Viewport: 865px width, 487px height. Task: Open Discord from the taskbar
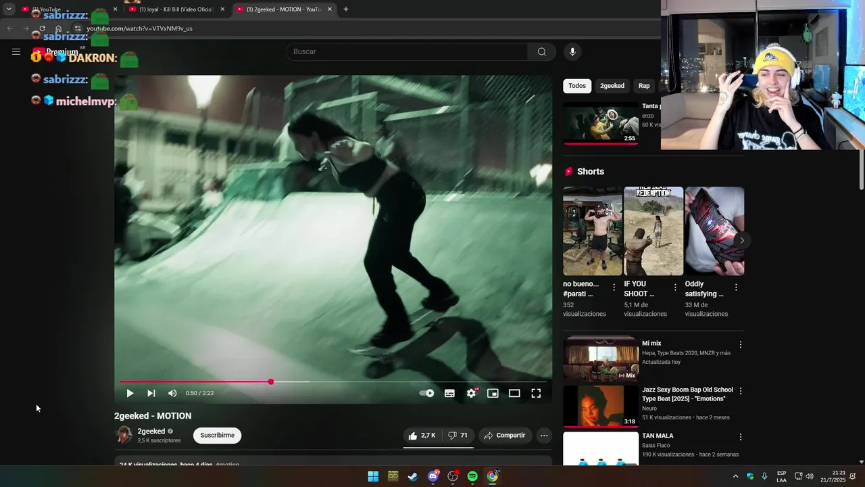coord(433,476)
